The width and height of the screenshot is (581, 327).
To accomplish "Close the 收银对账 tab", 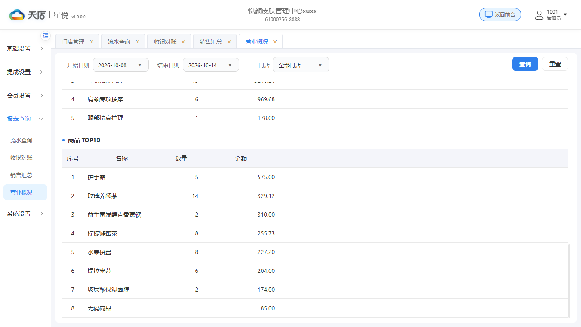I will coord(183,42).
